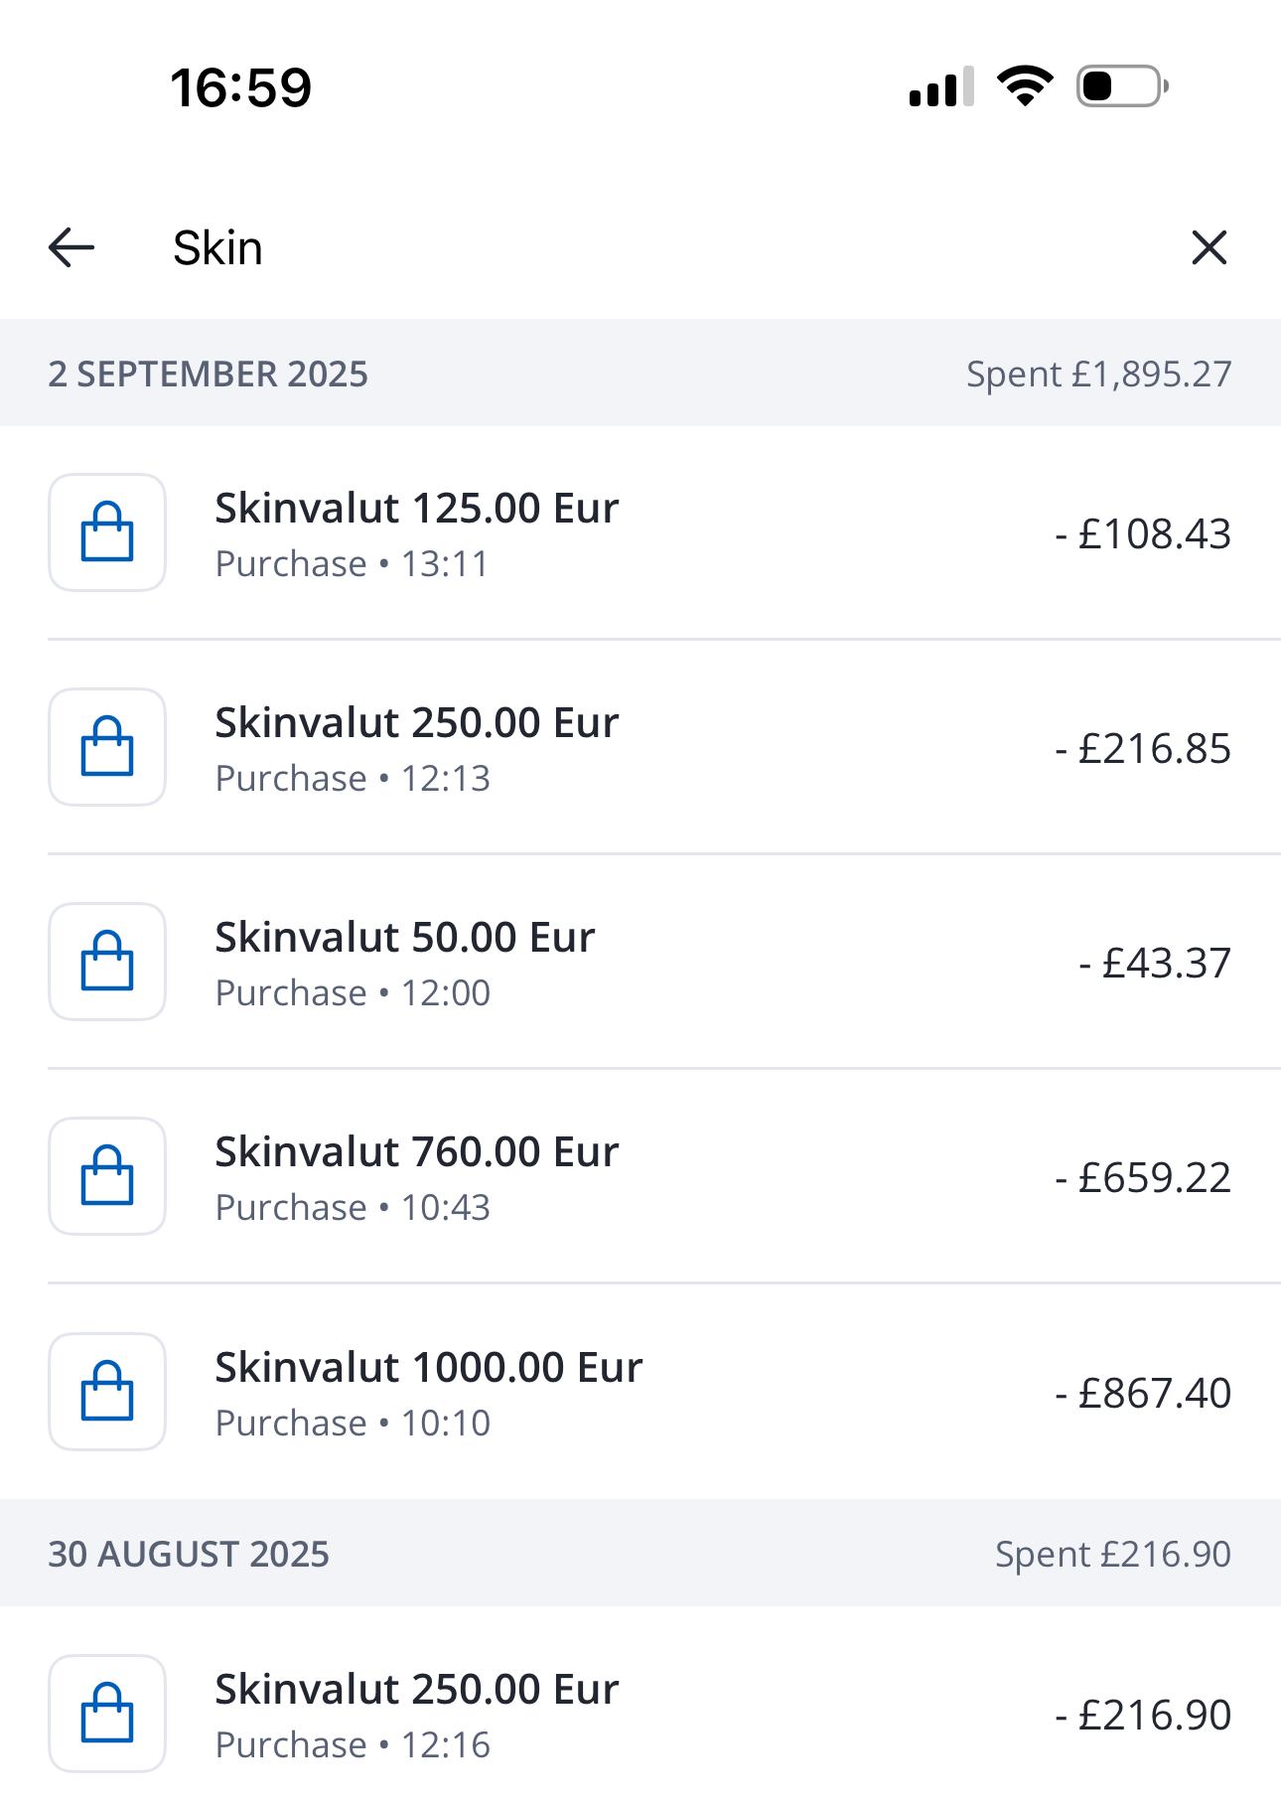Tap shopping bag icon for 13:11 purchase
The height and width of the screenshot is (1805, 1281).
click(107, 532)
